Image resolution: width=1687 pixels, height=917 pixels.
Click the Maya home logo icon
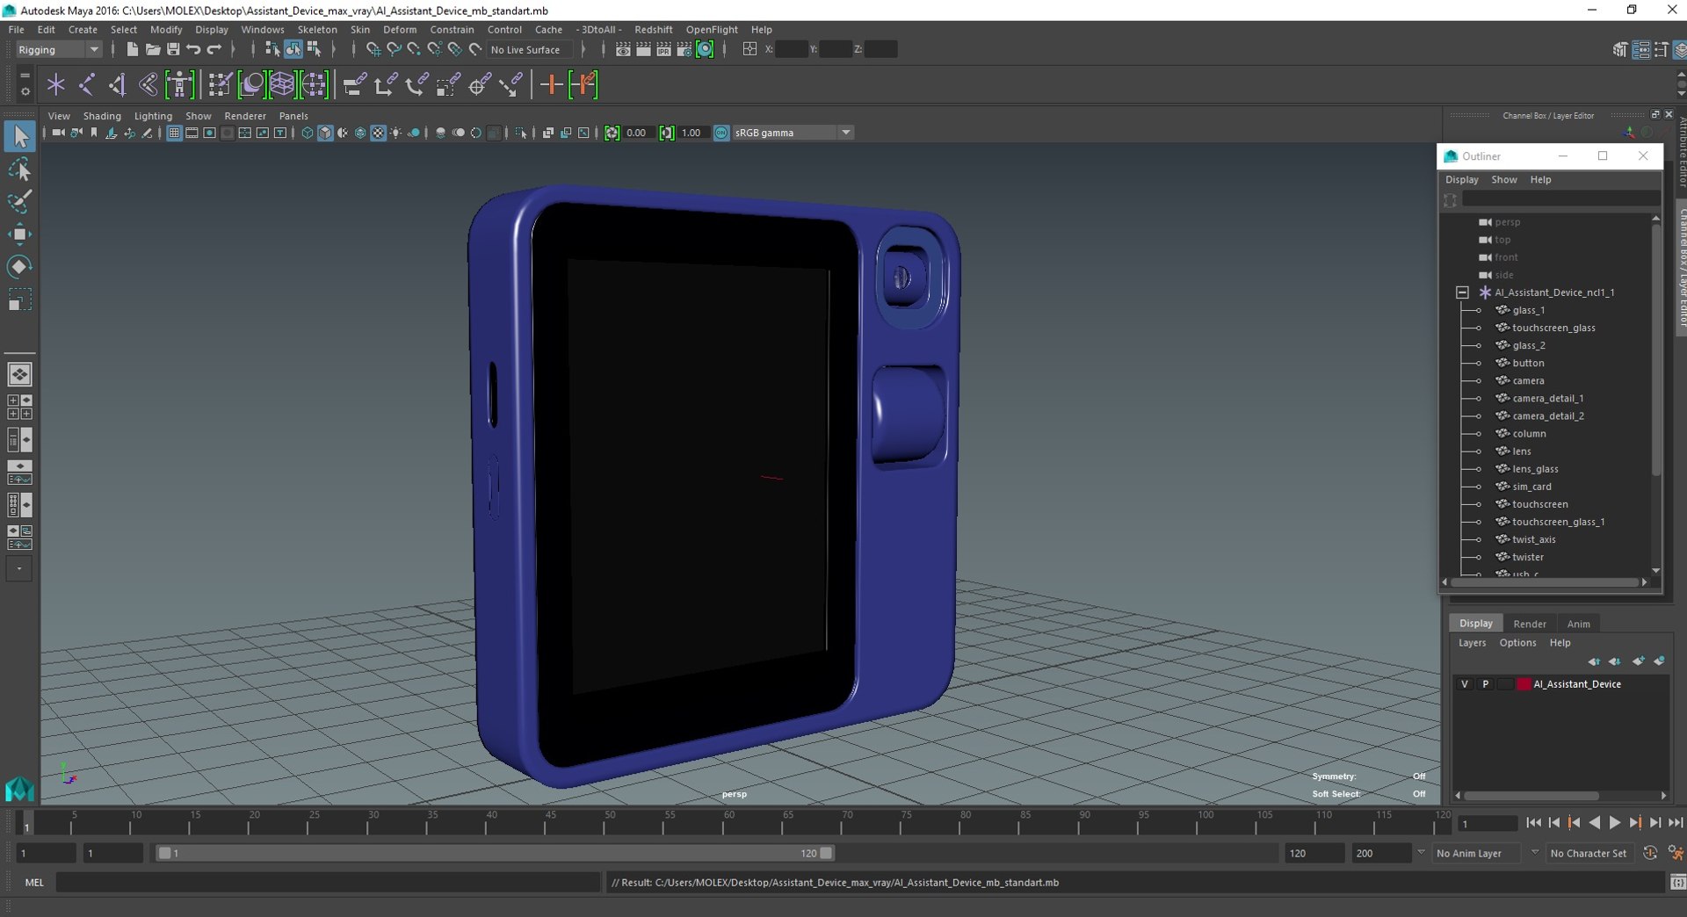tap(19, 789)
